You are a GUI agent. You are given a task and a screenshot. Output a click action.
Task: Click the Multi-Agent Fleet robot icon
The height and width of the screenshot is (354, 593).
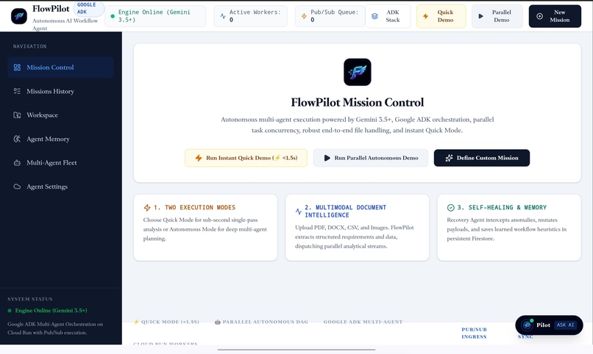17,162
